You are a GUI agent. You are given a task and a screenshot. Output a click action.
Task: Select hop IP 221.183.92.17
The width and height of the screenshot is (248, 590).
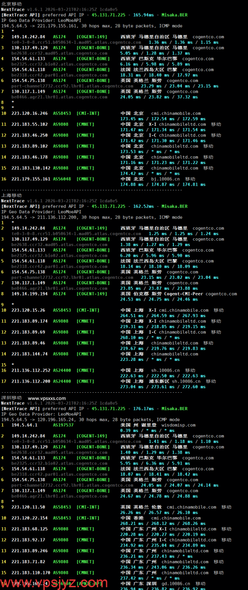[x=28, y=540]
